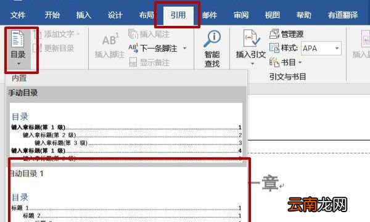Click the 内置 section label
This screenshot has height=222, width=370.
(x=19, y=78)
